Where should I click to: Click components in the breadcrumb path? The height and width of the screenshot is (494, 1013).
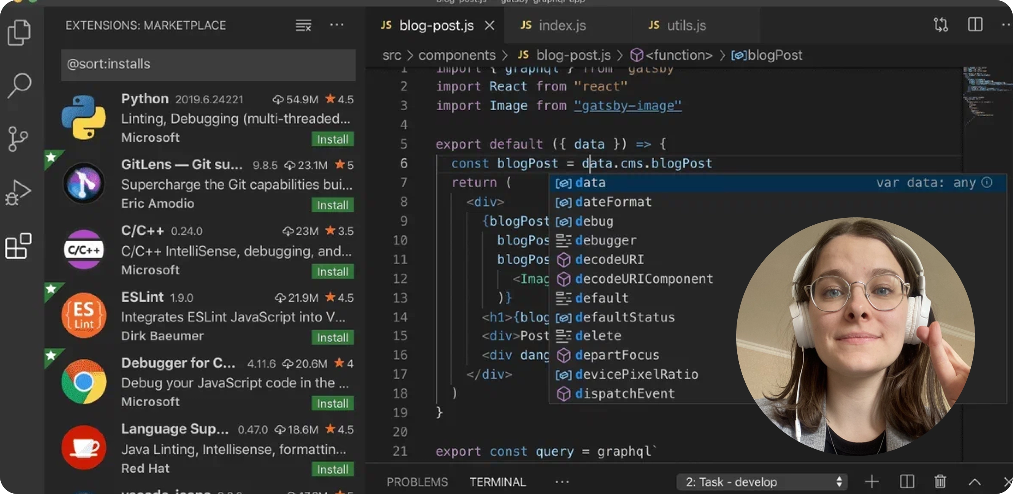point(457,55)
